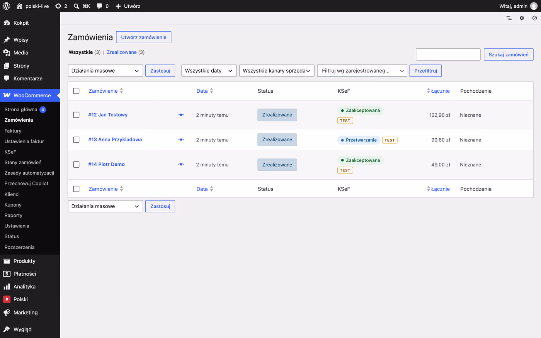This screenshot has height=338, width=541.
Task: Open Faktury in the WooCommerce submenu
Action: click(13, 131)
